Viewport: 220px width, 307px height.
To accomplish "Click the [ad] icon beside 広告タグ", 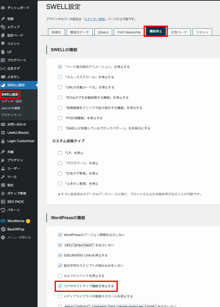I will click(x=3, y=69).
